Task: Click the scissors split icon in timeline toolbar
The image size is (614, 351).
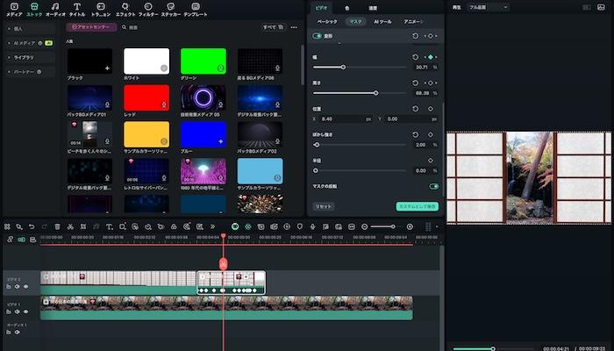Action: coord(70,226)
